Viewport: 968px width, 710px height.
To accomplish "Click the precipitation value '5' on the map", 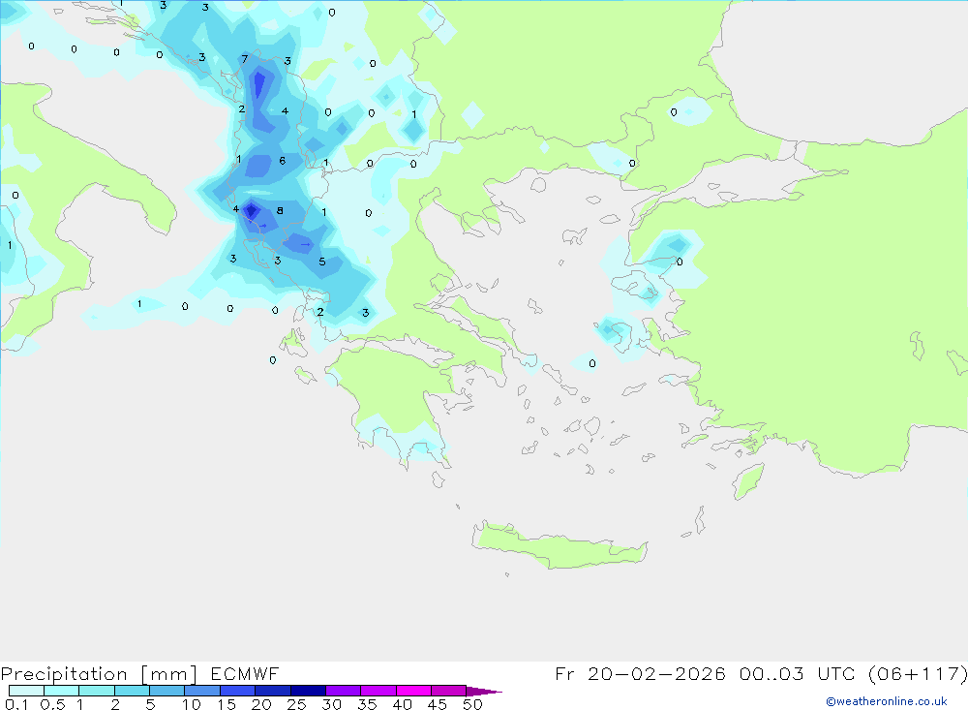I will coord(322,262).
